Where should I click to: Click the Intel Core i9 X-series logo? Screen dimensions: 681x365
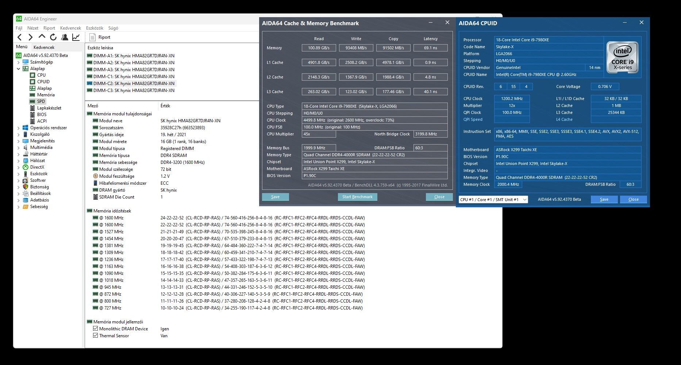point(623,57)
